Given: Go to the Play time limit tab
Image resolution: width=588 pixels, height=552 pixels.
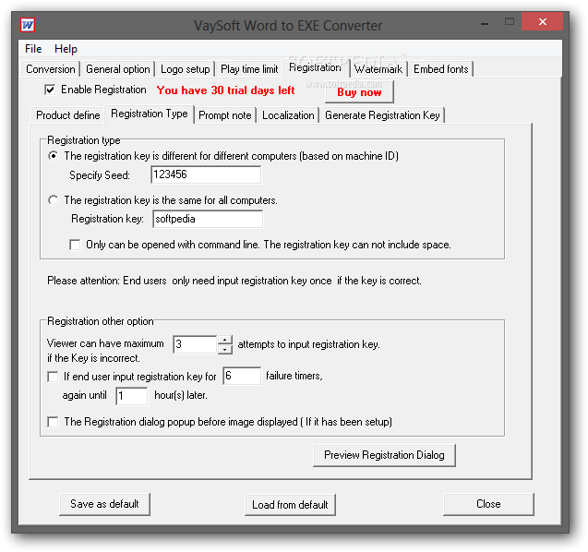Looking at the screenshot, I should [249, 69].
